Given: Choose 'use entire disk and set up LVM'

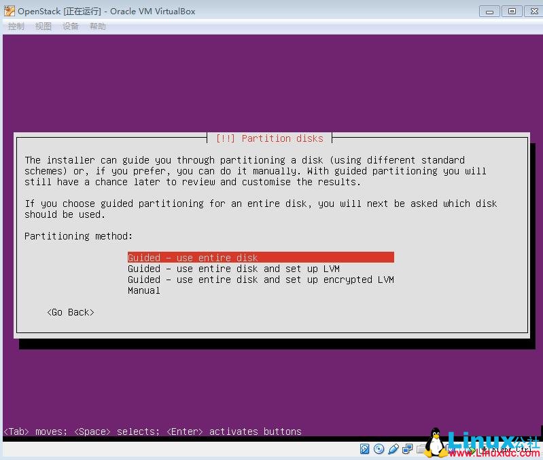Looking at the screenshot, I should pos(234,269).
